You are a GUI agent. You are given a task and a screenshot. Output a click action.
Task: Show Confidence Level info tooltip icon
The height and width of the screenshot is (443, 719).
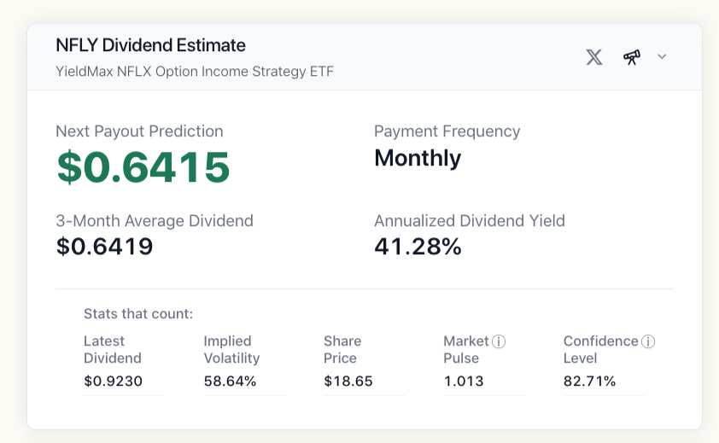tap(648, 341)
